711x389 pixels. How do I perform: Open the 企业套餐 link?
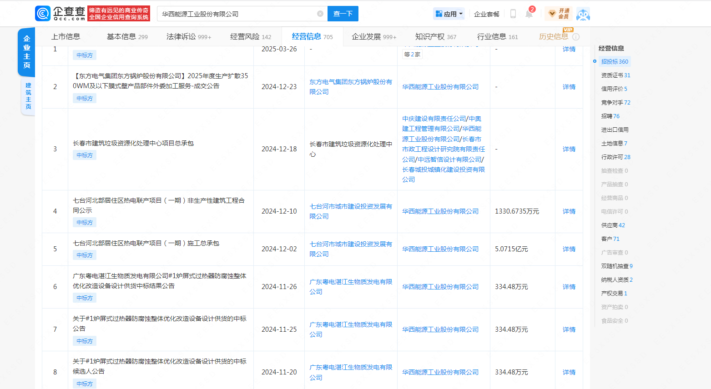[487, 14]
